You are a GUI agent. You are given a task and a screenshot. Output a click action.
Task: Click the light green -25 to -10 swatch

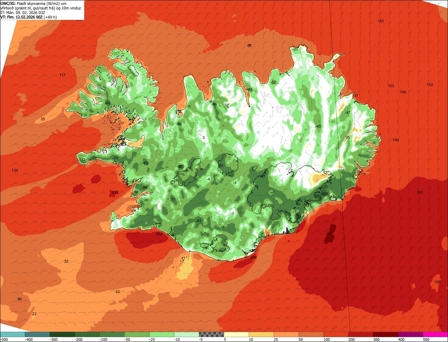coord(162,334)
